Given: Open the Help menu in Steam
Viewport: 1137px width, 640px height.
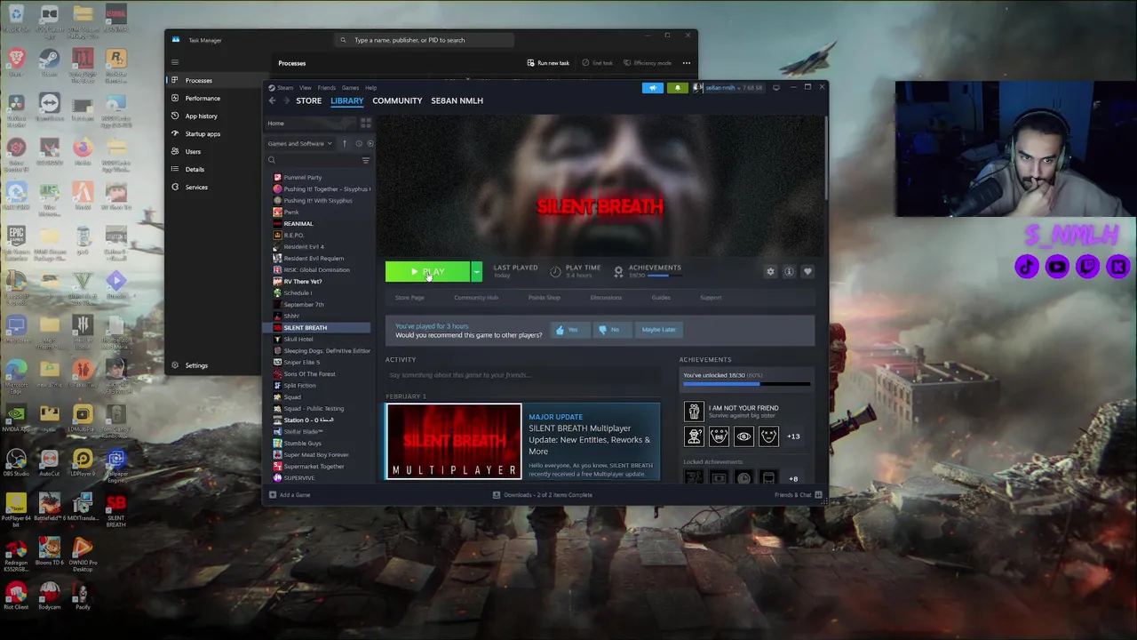Looking at the screenshot, I should pyautogui.click(x=370, y=88).
